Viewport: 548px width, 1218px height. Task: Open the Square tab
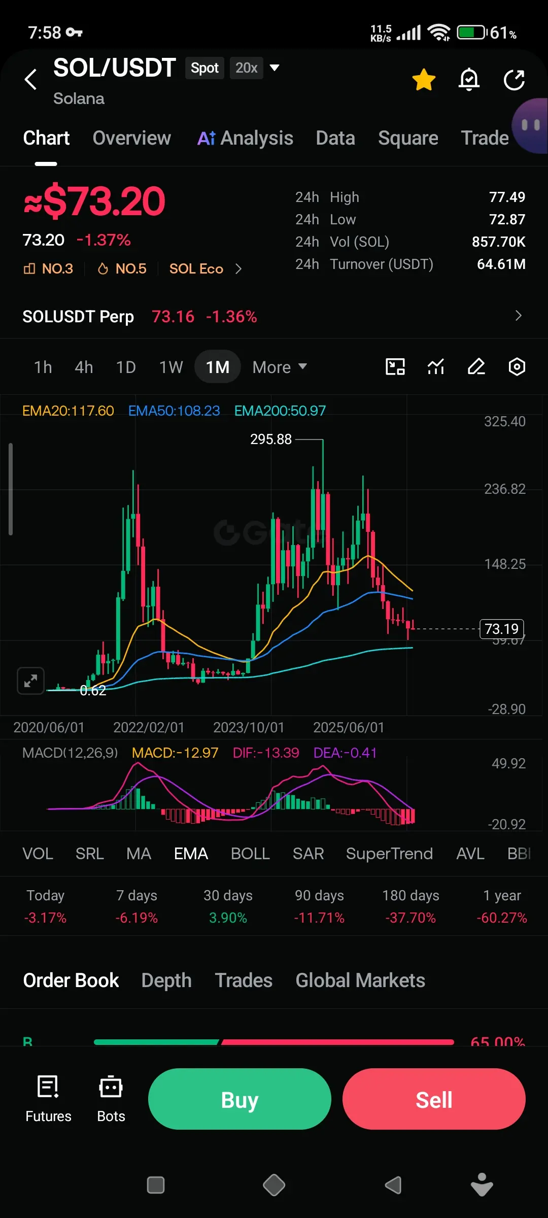408,138
